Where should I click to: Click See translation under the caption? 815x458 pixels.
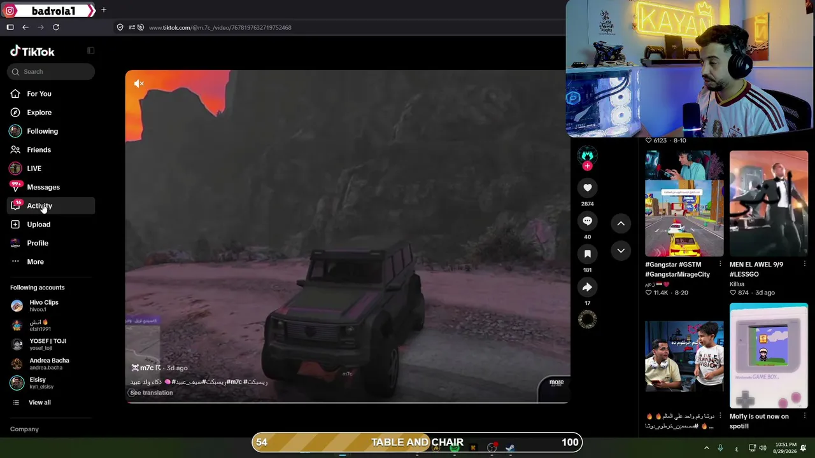(152, 392)
